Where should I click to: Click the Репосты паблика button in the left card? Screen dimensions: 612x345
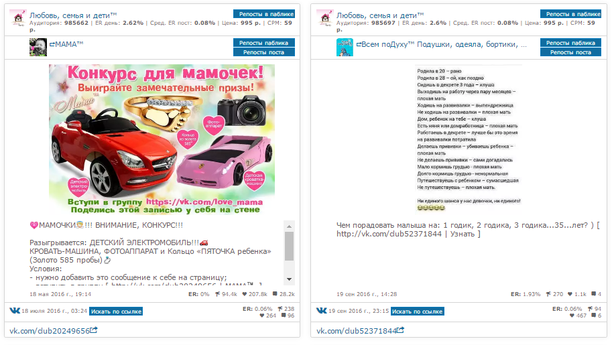pos(264,43)
